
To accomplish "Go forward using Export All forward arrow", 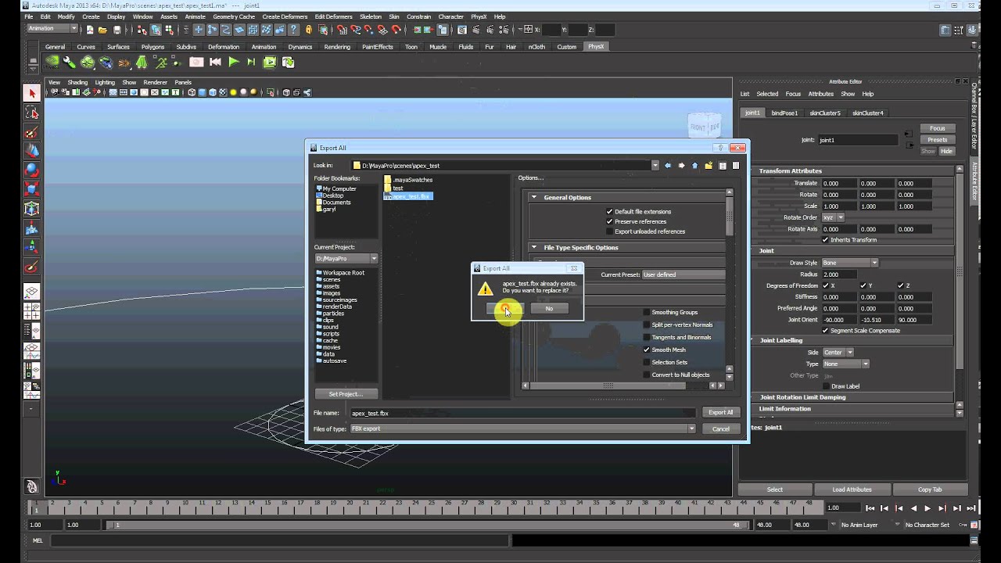I will [x=681, y=166].
